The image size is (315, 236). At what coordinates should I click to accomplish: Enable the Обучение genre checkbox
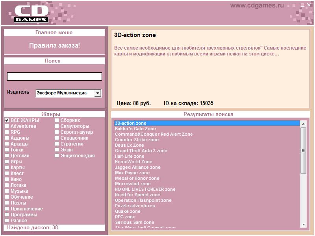point(7,197)
